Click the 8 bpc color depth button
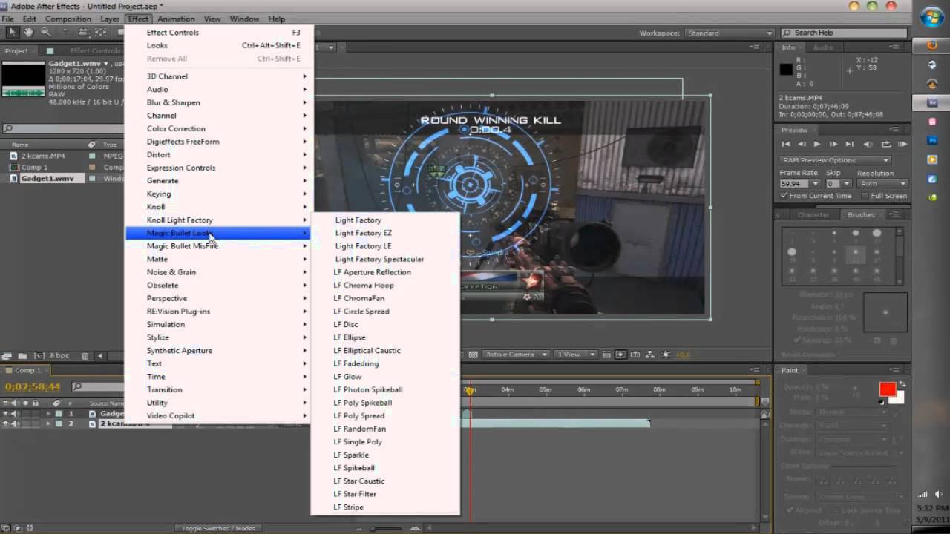This screenshot has width=950, height=534. [59, 356]
